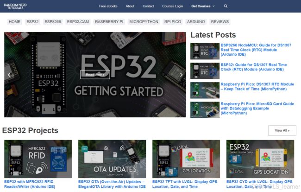Open the MFRC522 RFID project image
This screenshot has height=192, width=301.
pyautogui.click(x=38, y=159)
